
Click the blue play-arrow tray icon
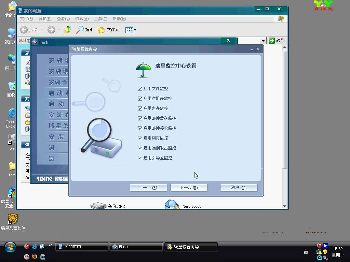325,246
